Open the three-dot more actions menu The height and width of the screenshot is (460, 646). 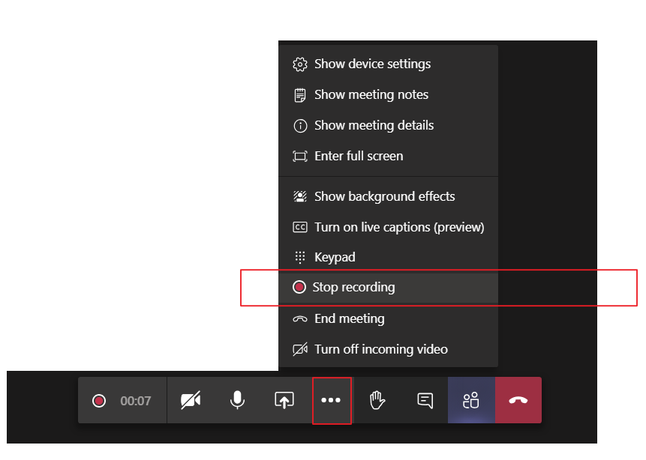click(331, 400)
